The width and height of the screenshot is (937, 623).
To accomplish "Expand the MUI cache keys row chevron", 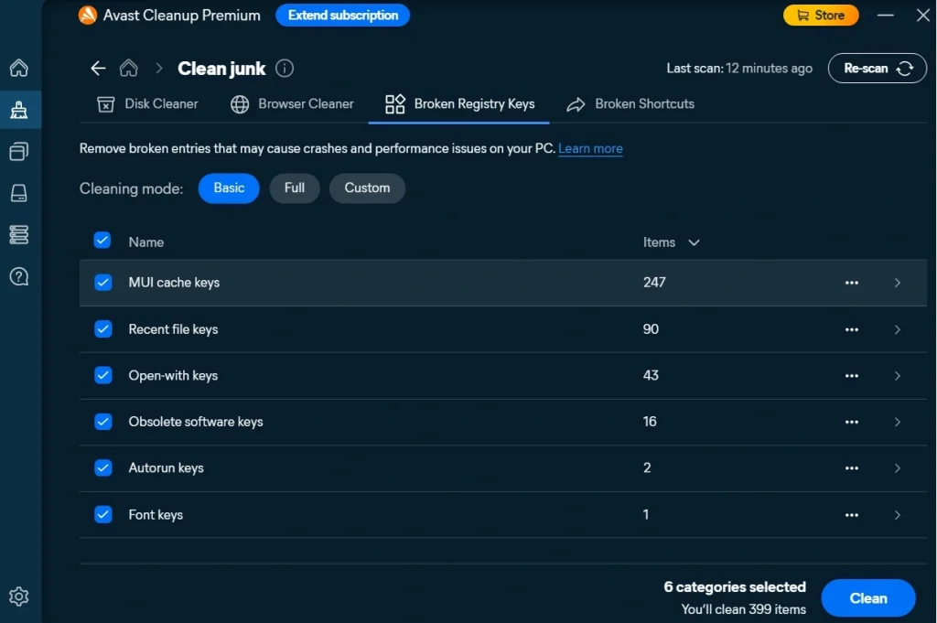I will coord(897,283).
